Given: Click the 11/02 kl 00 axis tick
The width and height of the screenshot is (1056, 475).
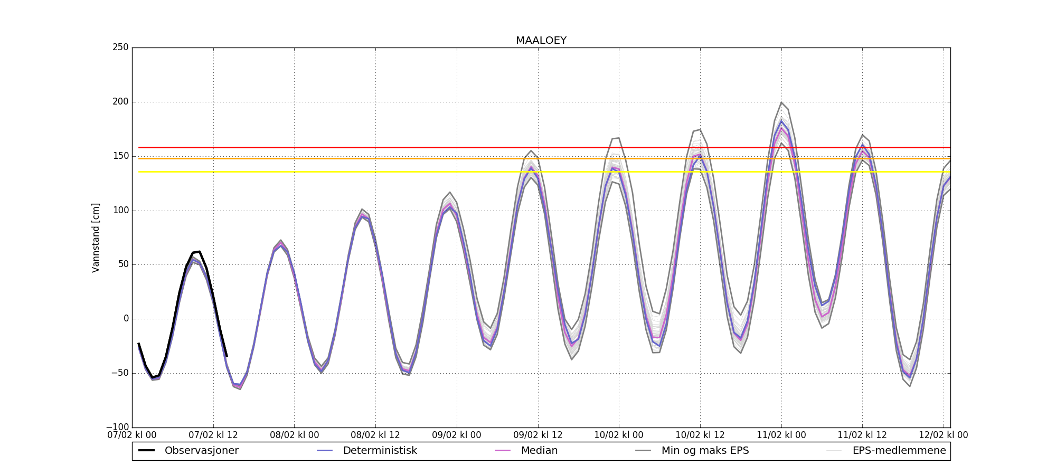Looking at the screenshot, I should [x=781, y=435].
